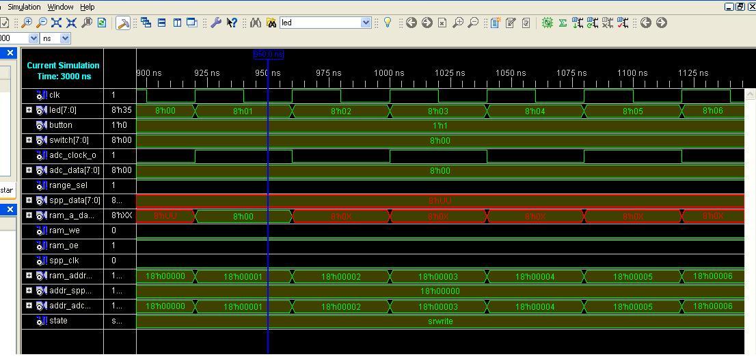Image resolution: width=756 pixels, height=359 pixels.
Task: Expand the addr_adc... bus signal
Action: point(29,306)
